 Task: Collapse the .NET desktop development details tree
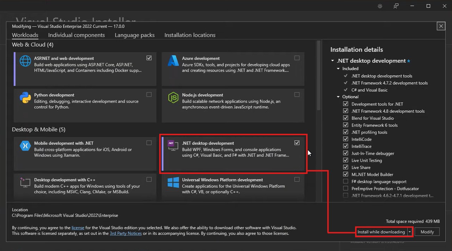pos(333,61)
